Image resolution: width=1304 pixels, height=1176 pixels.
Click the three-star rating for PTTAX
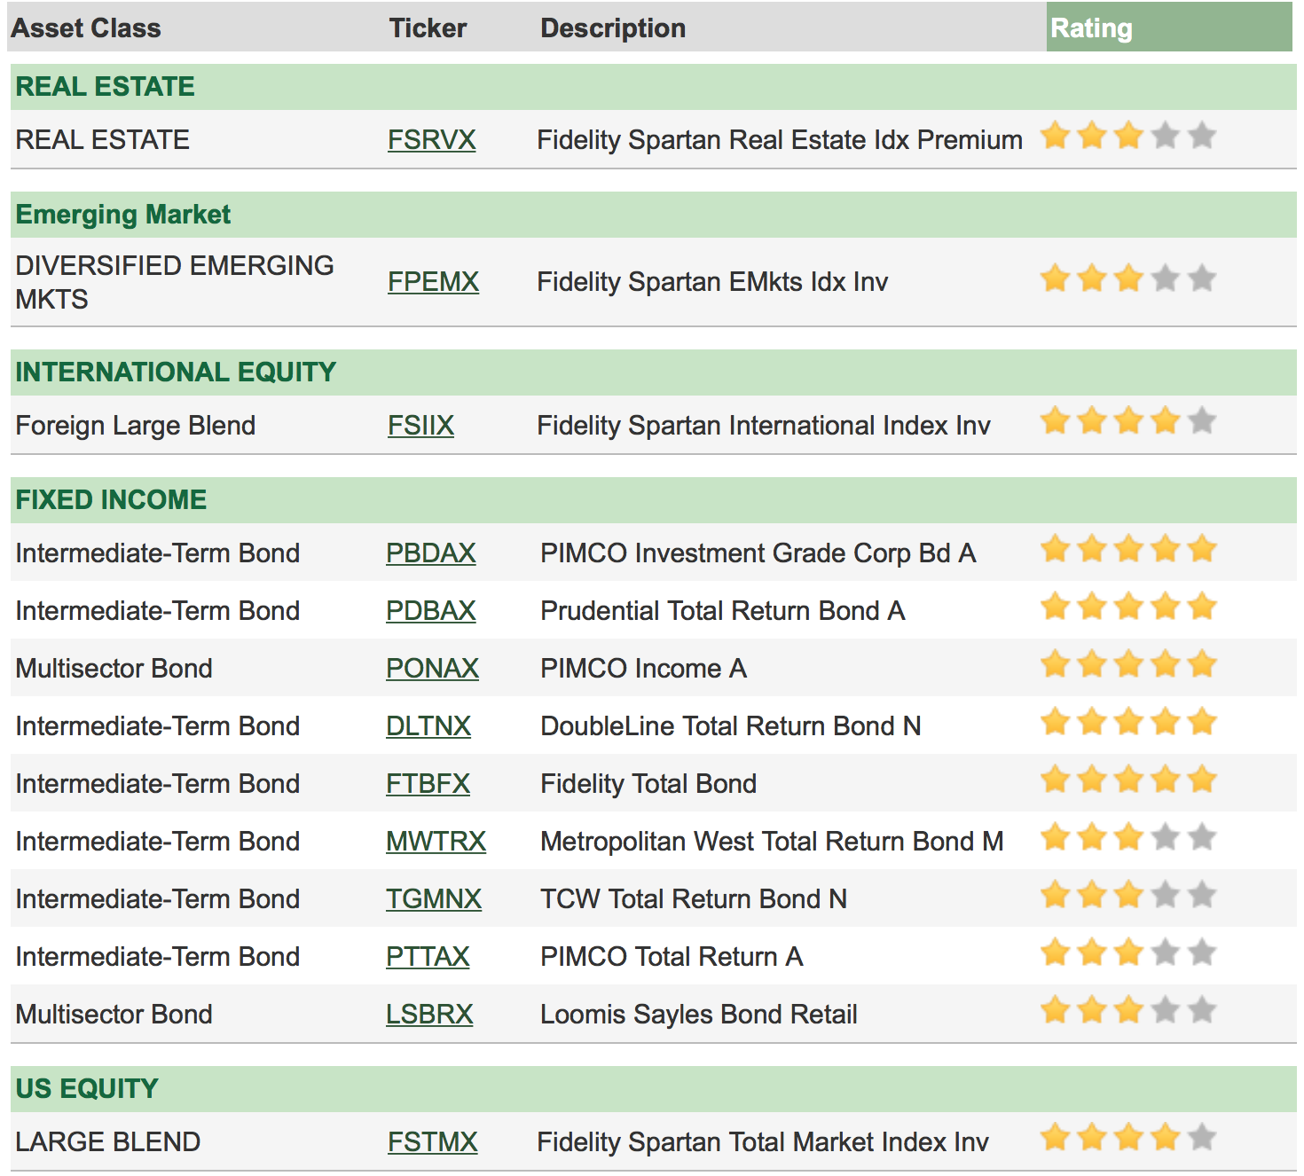[x=1128, y=953]
